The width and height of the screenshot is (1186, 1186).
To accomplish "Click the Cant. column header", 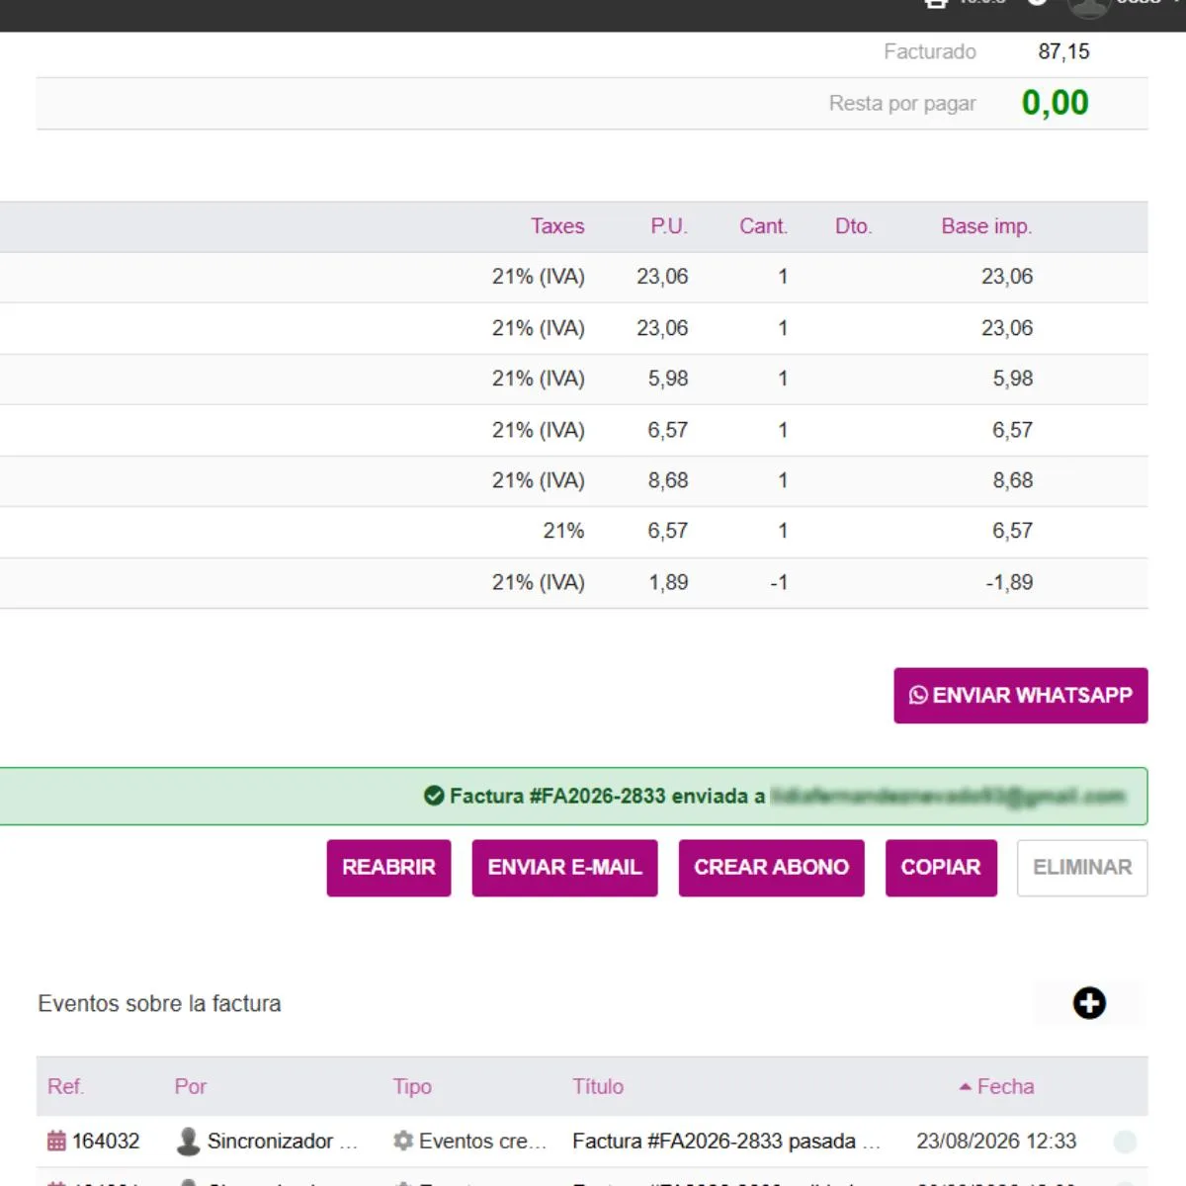I will (x=763, y=226).
